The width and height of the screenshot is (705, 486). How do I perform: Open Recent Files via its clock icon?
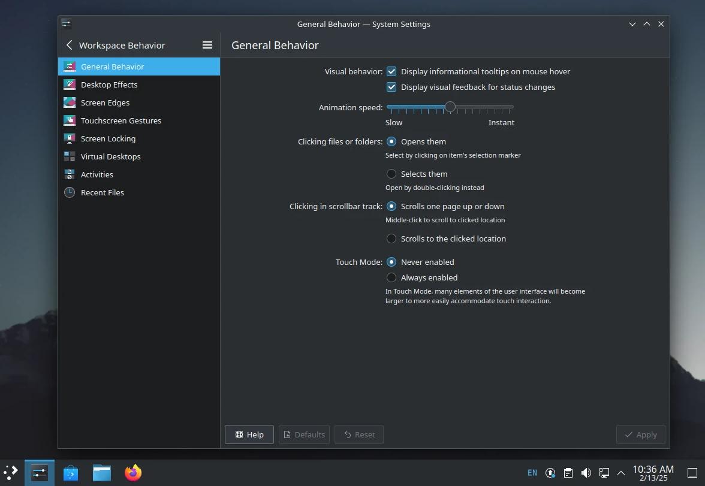point(70,192)
